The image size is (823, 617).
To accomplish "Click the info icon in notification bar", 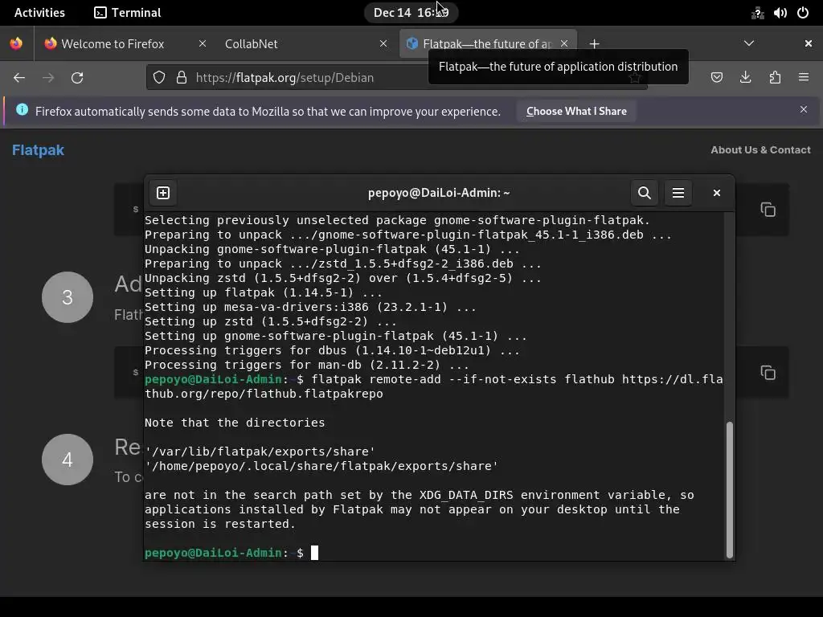I will point(22,109).
